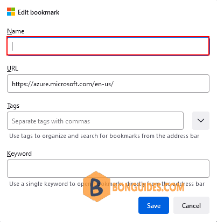The height and width of the screenshot is (222, 217).
Task: Cancel editing the bookmark
Action: tap(191, 205)
